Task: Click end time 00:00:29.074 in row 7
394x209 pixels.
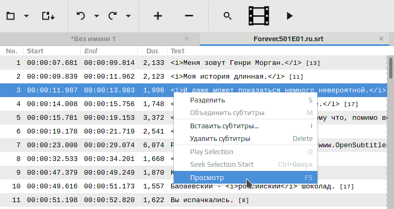Action: click(109, 145)
